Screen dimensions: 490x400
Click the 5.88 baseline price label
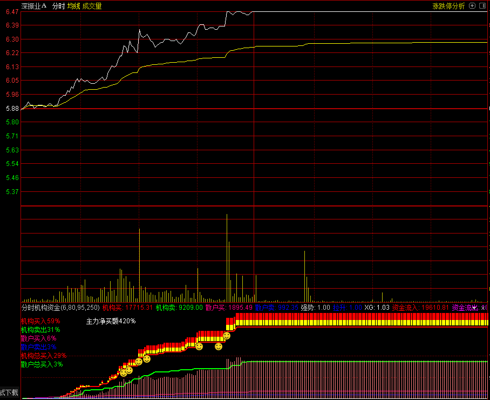coord(12,109)
